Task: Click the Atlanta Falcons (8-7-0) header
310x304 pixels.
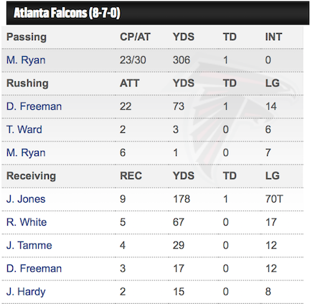Action: click(x=67, y=13)
